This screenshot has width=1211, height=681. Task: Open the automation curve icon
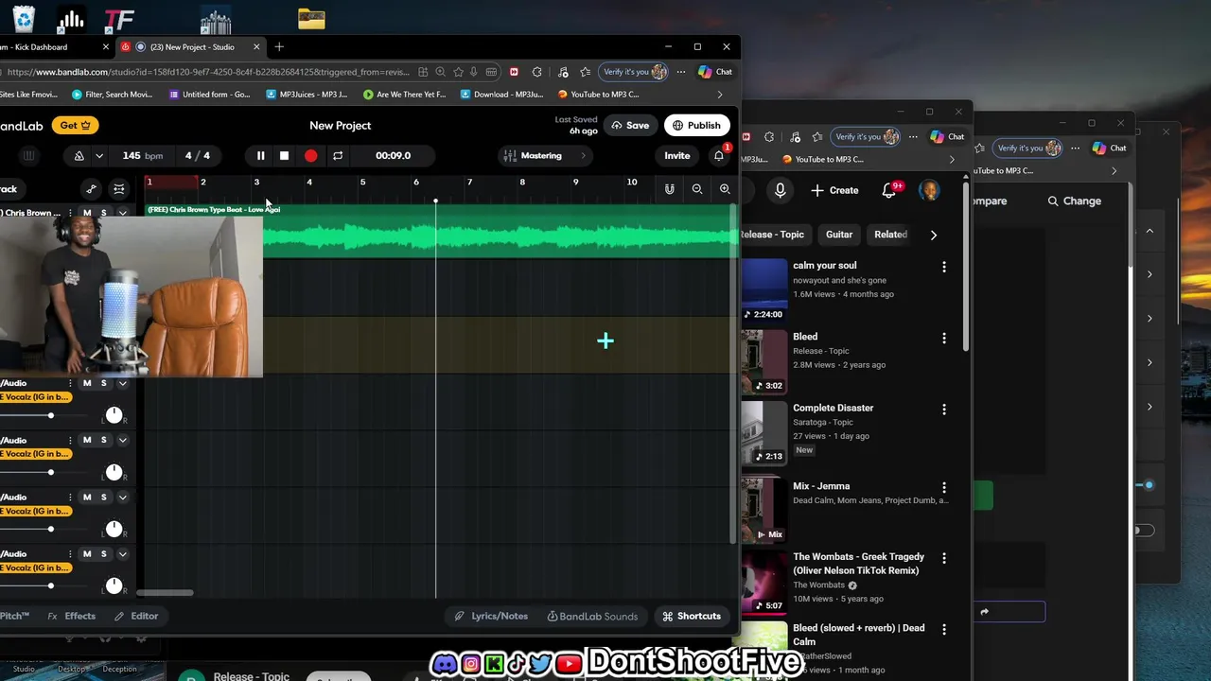pos(91,189)
